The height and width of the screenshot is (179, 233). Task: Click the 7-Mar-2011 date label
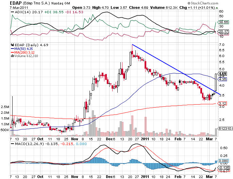pos(19,7)
